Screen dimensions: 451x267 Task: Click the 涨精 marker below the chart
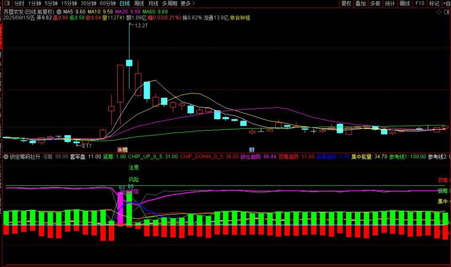[122, 150]
